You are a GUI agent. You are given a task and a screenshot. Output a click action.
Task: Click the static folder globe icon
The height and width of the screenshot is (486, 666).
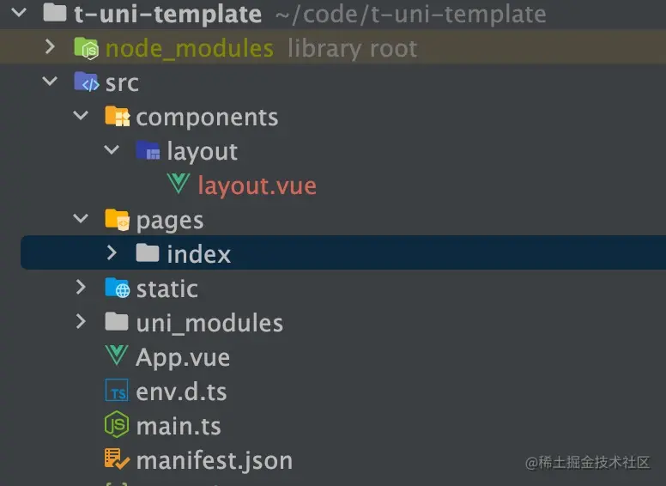(117, 289)
